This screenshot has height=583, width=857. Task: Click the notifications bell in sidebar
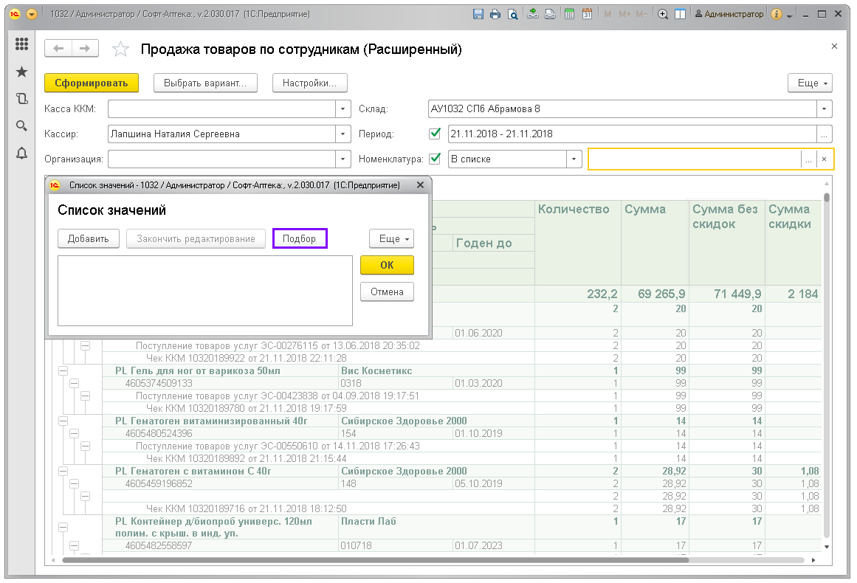[x=21, y=153]
